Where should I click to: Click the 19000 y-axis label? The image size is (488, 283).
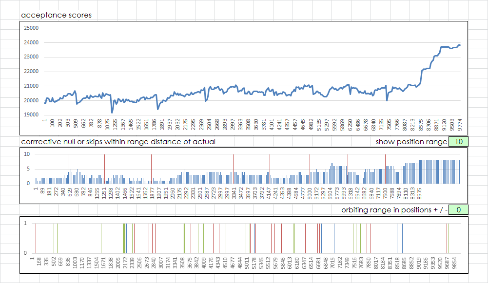(31, 115)
